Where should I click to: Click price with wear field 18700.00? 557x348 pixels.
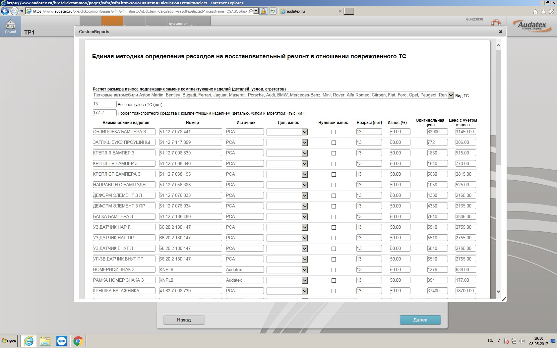pyautogui.click(x=465, y=291)
